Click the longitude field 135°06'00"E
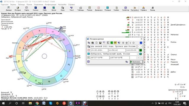Image resolution: width=189 pixels, height=106 pixels. coord(119,58)
